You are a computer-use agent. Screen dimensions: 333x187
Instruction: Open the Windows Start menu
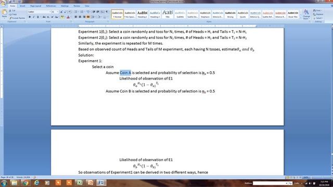click(x=4, y=183)
